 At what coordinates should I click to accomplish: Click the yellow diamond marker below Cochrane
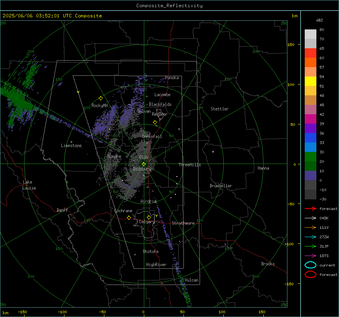pyautogui.click(x=129, y=217)
